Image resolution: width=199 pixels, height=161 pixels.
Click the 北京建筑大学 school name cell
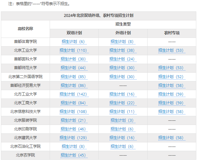coord(25,138)
